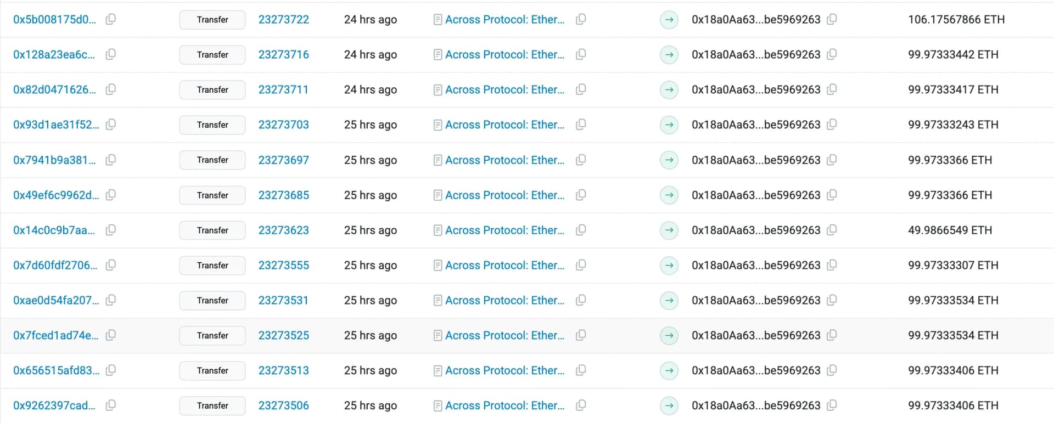View block 23273525
This screenshot has width=1054, height=423.
pyautogui.click(x=284, y=336)
